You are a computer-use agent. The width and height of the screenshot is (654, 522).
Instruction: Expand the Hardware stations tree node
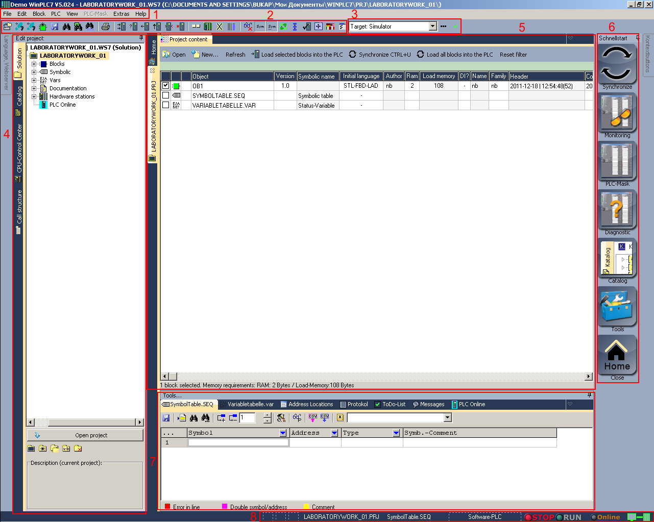pyautogui.click(x=34, y=96)
